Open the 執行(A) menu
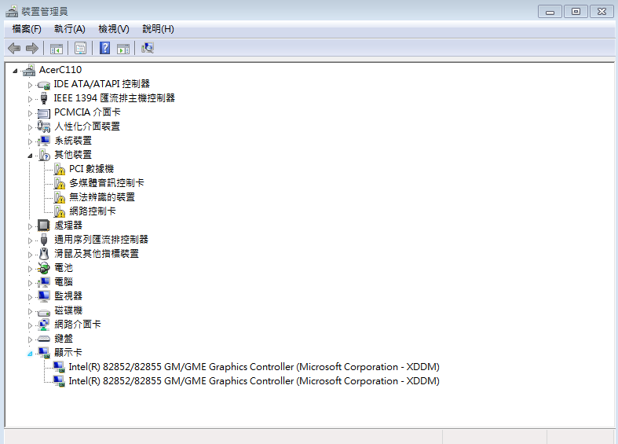Viewport: 618px width, 444px height. [x=70, y=29]
